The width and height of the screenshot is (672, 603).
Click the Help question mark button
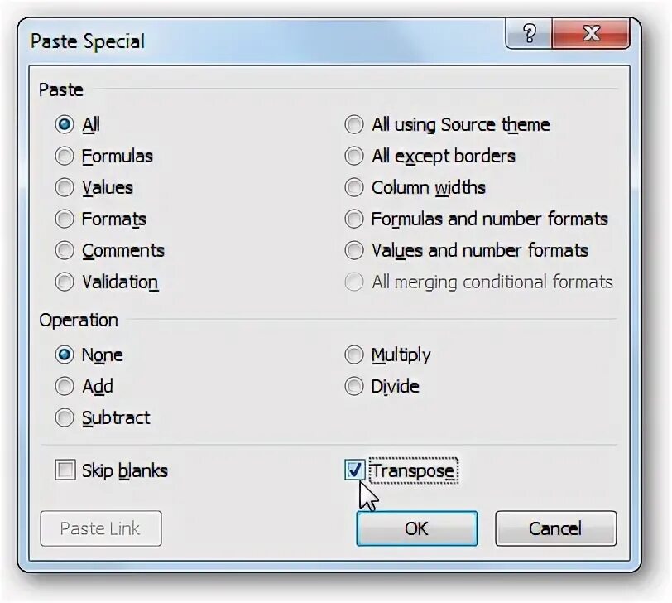pos(529,35)
